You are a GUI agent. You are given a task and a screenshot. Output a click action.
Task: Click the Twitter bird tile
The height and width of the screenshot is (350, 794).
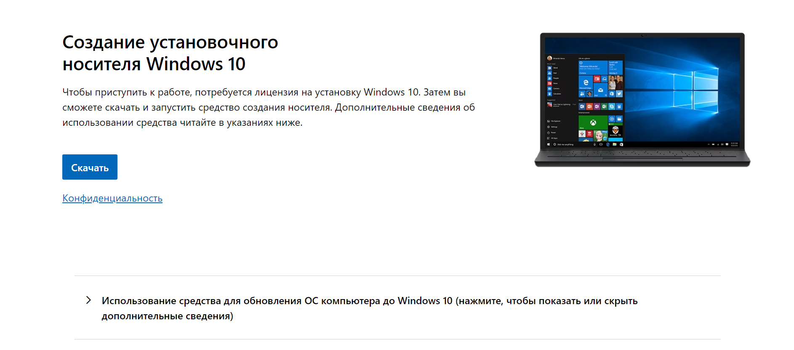click(619, 94)
